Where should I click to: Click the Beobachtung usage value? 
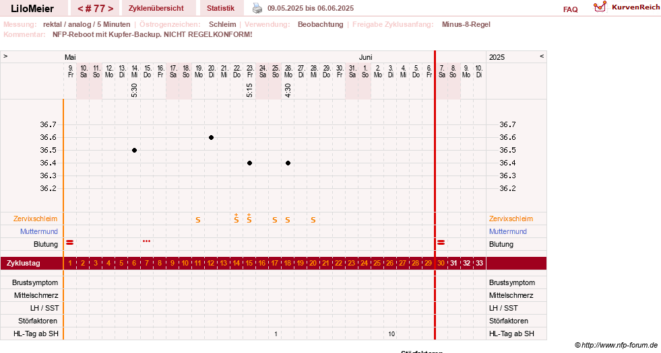(x=320, y=24)
